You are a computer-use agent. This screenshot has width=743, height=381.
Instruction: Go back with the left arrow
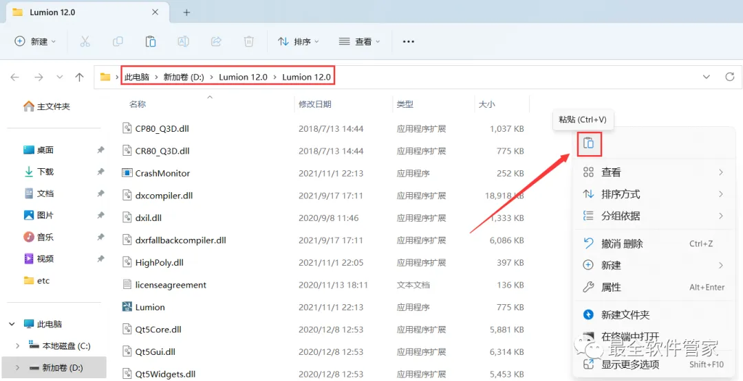click(15, 77)
